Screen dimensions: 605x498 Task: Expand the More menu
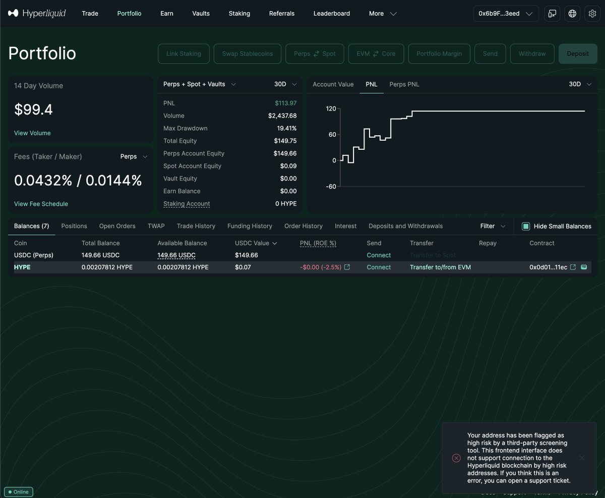[383, 14]
